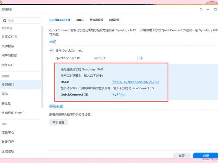Screen dimensions: 218x163
Task: Click the 常规 section heading
Action: (53, 42)
